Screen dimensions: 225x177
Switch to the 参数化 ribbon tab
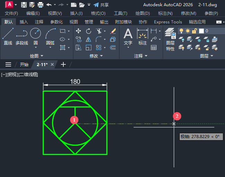[56, 22]
